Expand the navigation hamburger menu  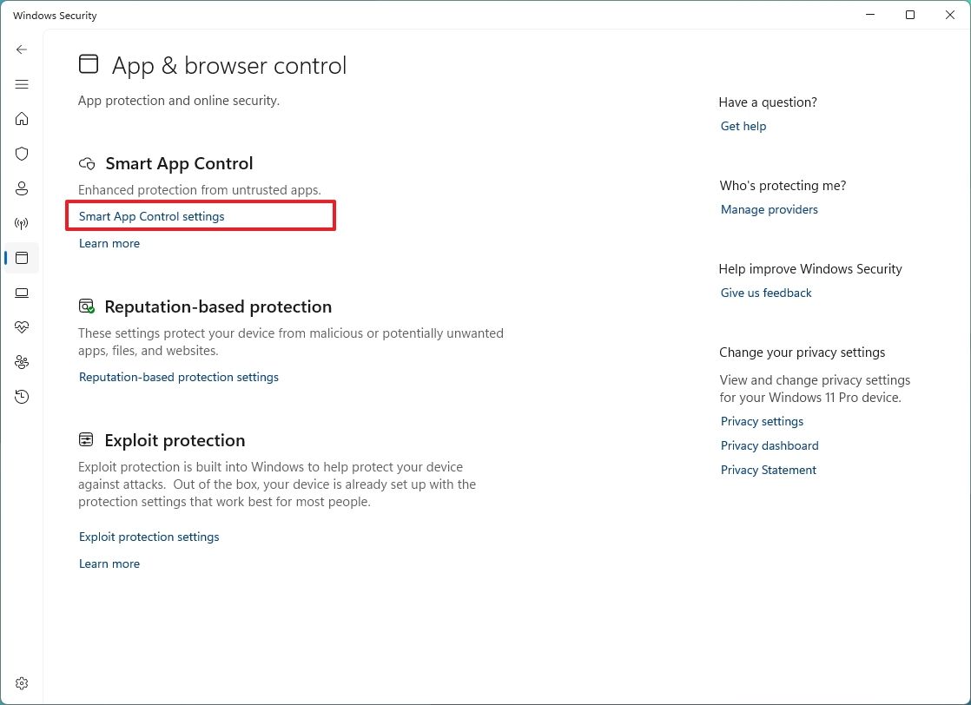point(22,84)
